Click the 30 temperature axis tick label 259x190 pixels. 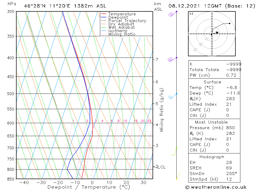[143, 182]
